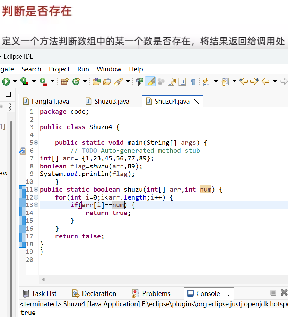
Task: Click the task marker icon on line 6
Action: pos(23,151)
